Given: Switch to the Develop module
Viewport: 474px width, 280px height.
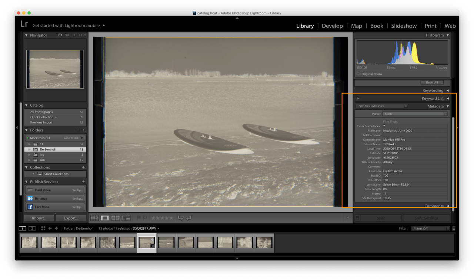Looking at the screenshot, I should (332, 26).
